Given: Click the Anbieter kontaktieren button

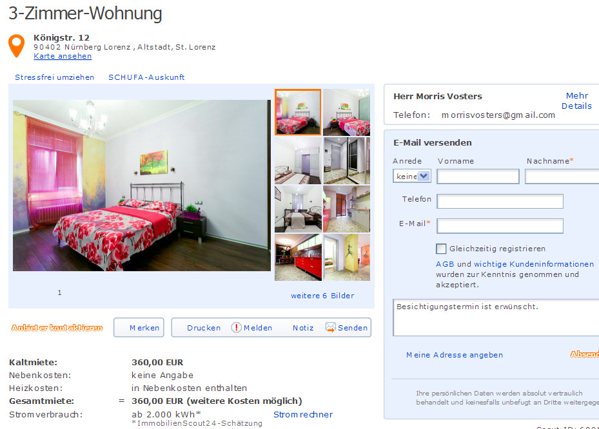Looking at the screenshot, I should (x=57, y=328).
